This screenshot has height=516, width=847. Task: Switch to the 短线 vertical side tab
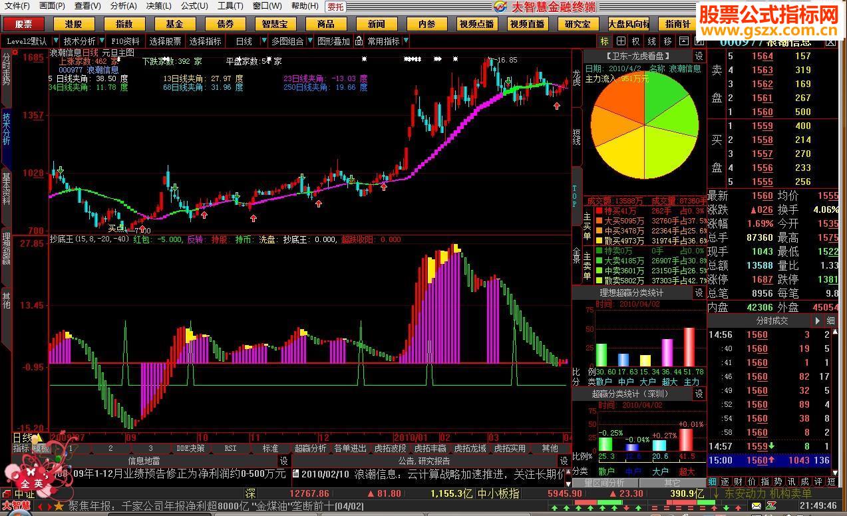coord(577,137)
